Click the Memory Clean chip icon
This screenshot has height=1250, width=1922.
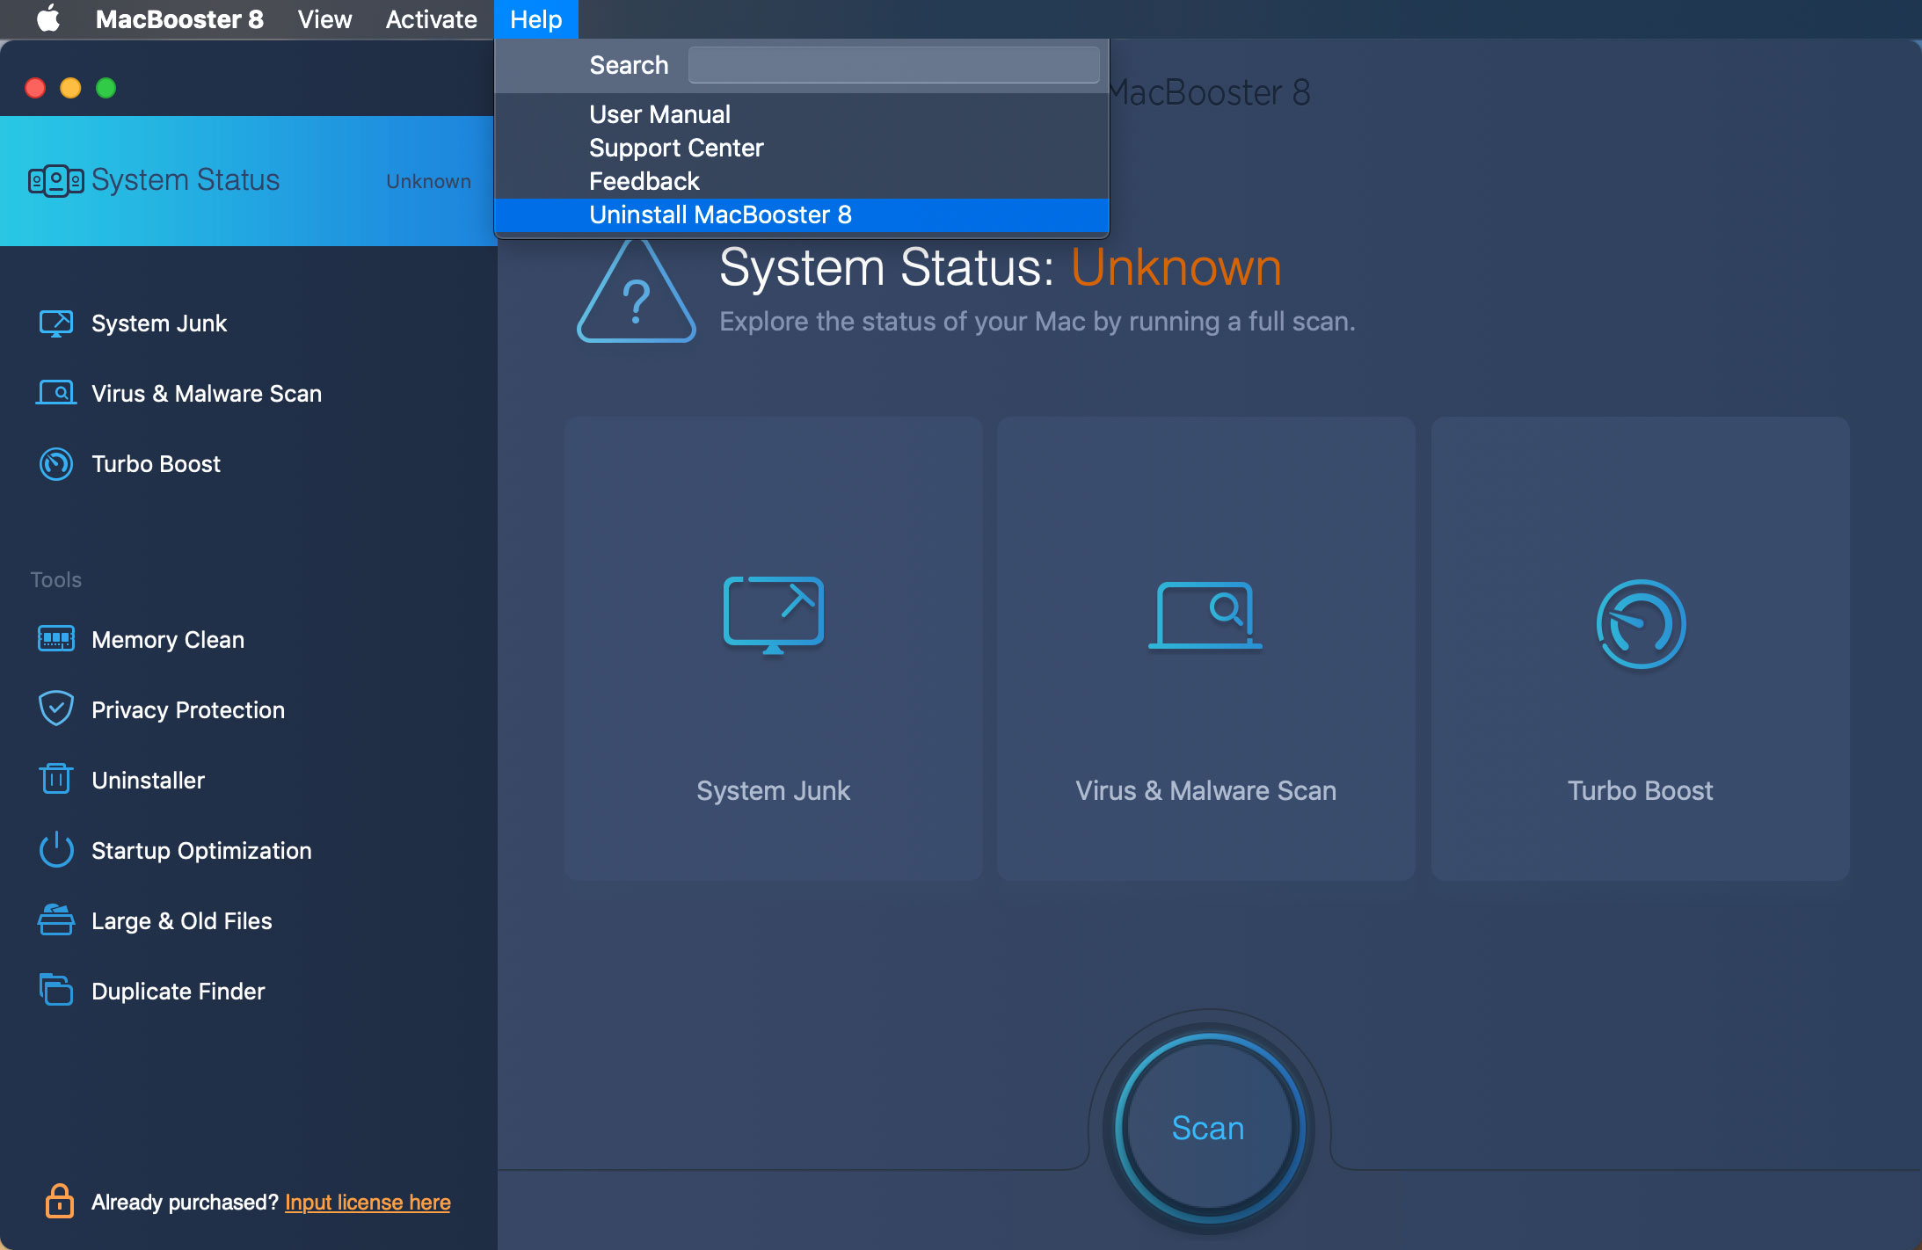(x=56, y=638)
